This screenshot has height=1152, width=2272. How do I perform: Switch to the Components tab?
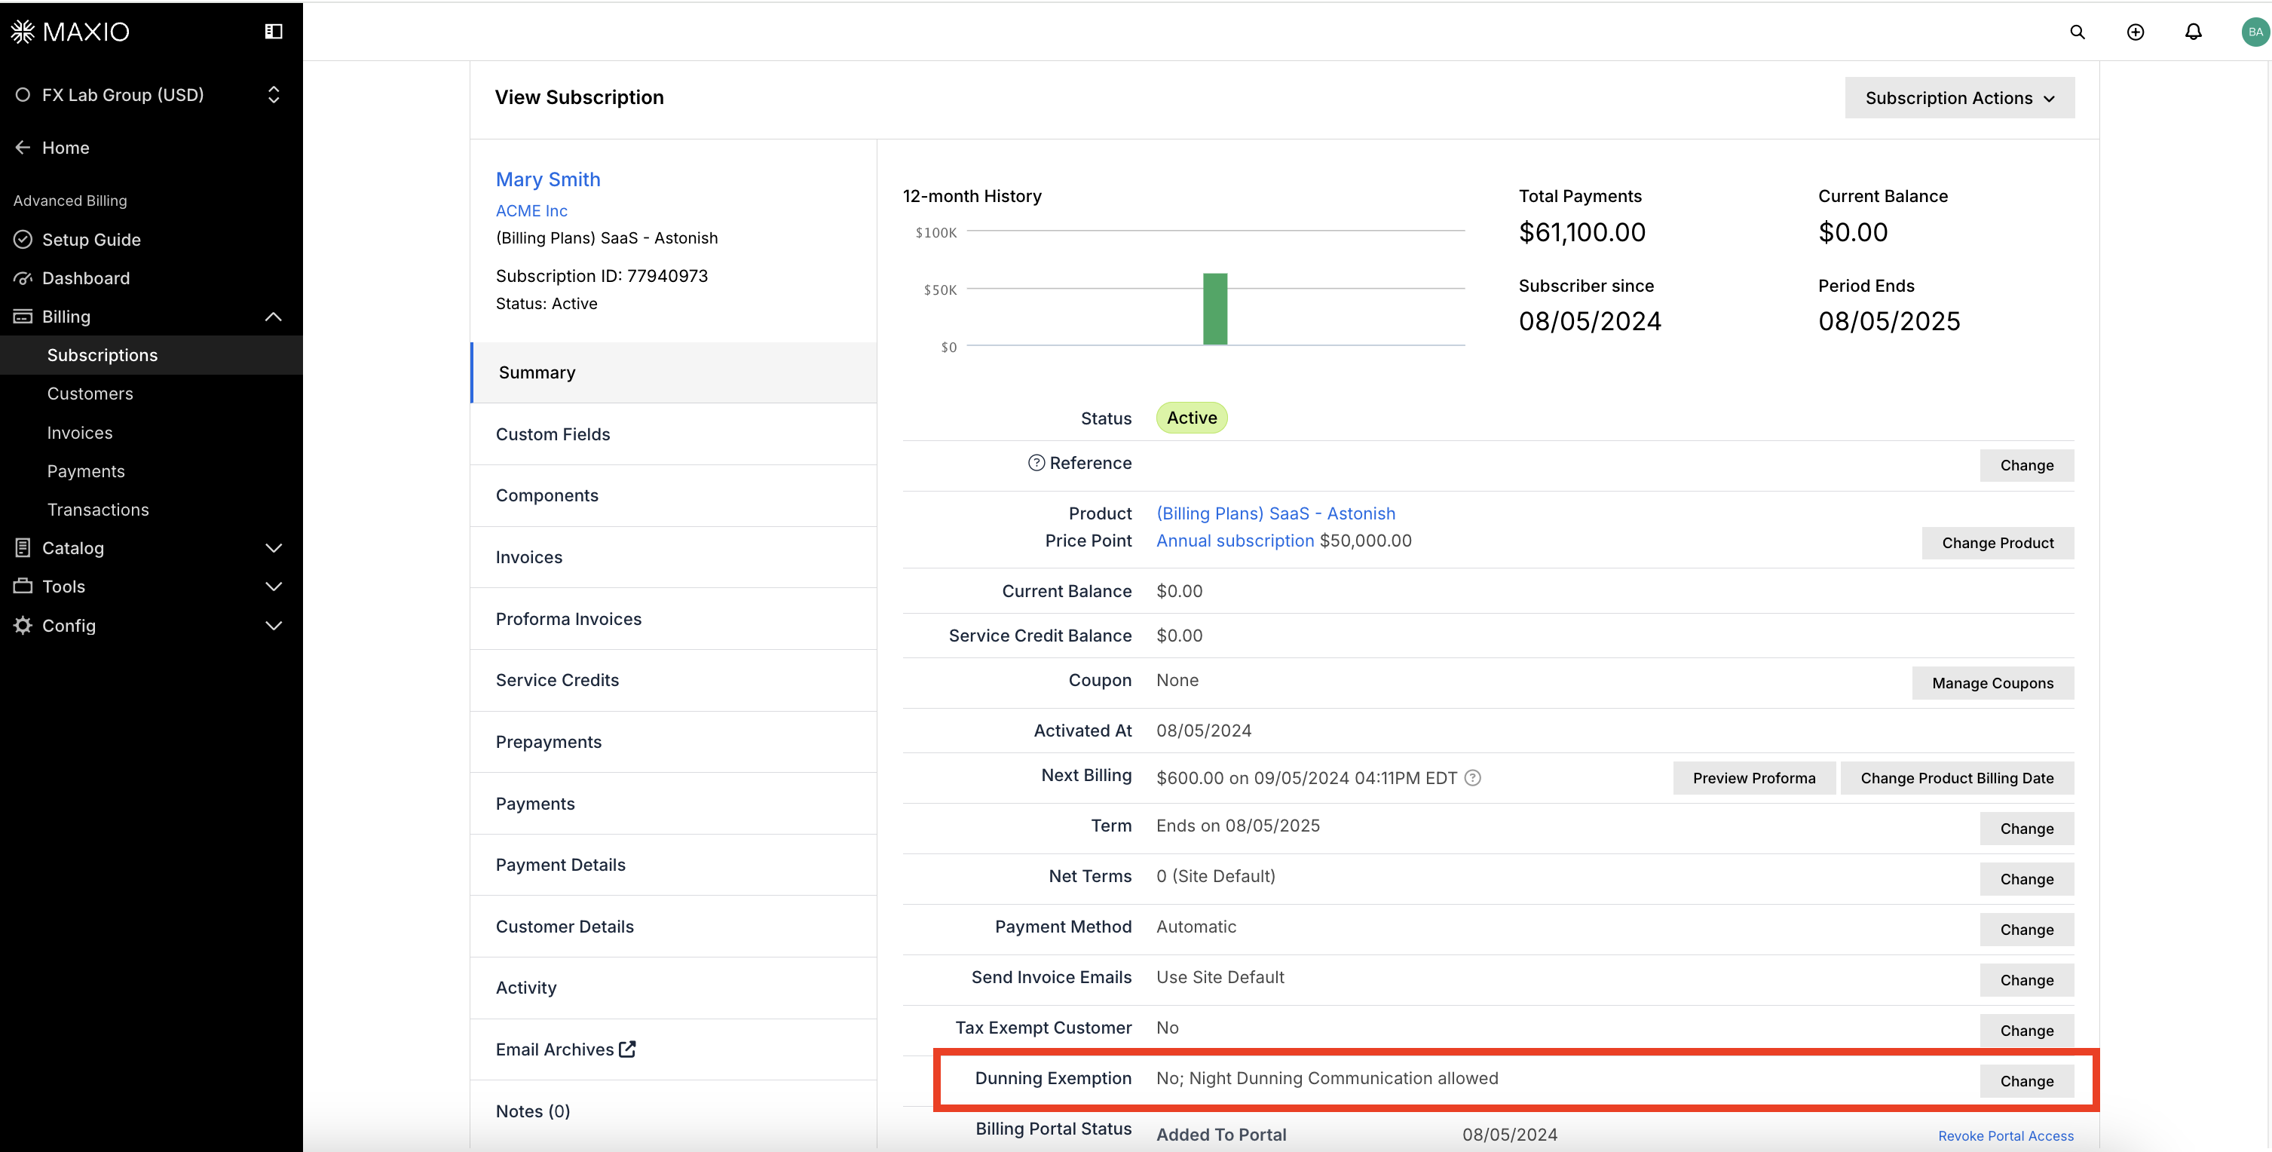(674, 495)
